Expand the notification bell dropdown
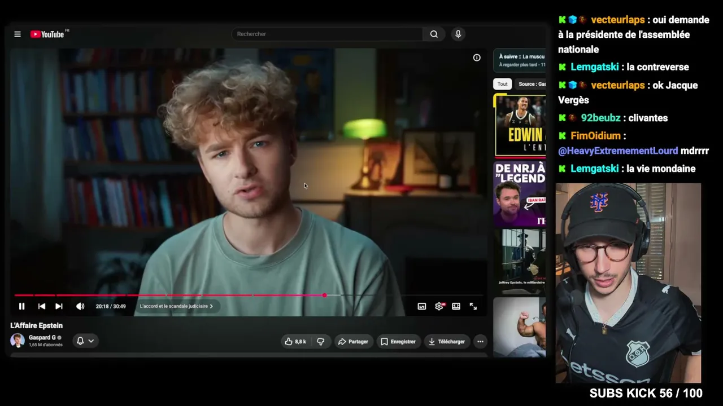 (85, 341)
